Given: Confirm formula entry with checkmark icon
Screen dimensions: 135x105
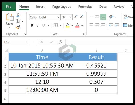Looking at the screenshot, I should pyautogui.click(x=51, y=42).
